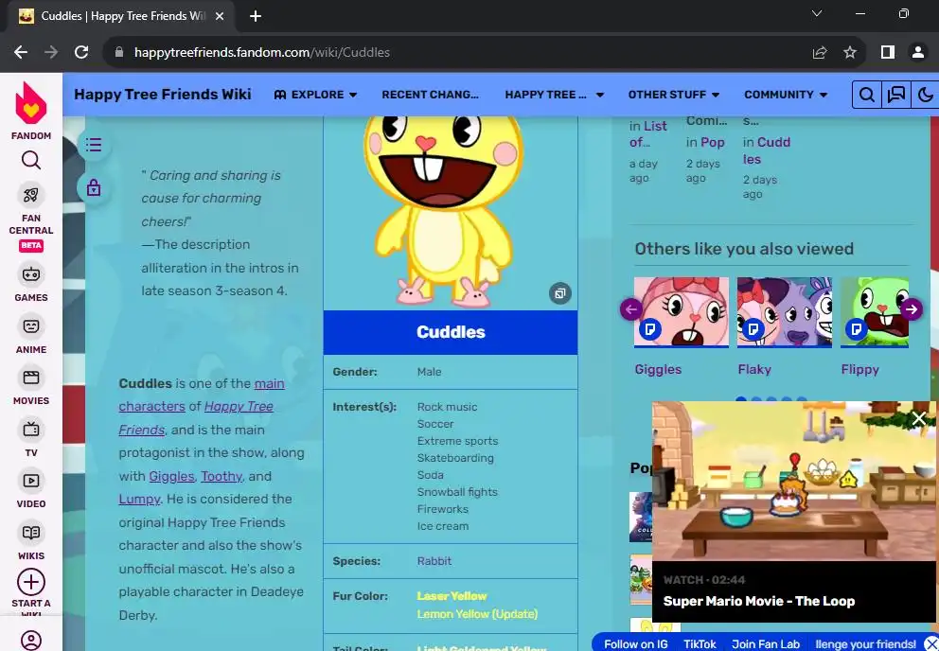Open the user profile icon in sidebar
Image resolution: width=939 pixels, height=651 pixels.
coord(31,640)
